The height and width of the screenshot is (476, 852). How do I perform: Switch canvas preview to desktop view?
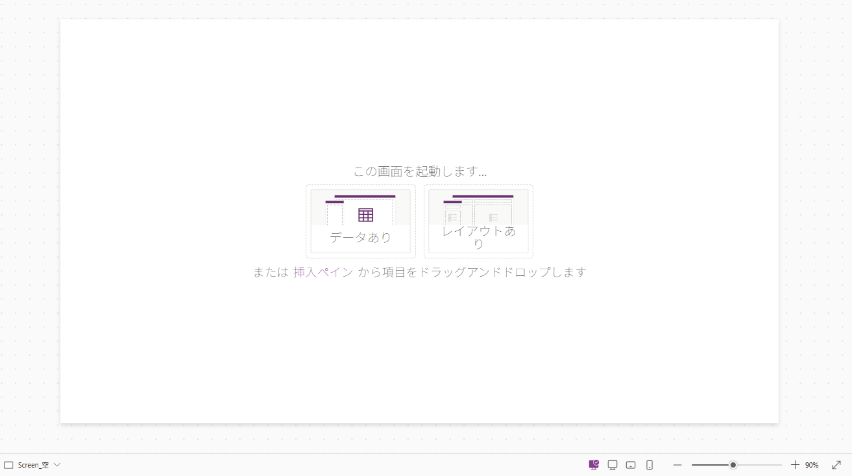point(612,465)
